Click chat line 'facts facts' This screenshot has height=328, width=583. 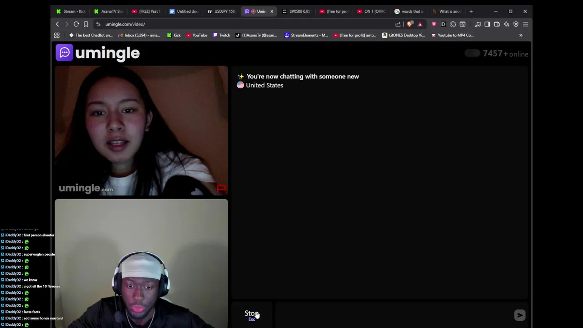tap(32, 312)
